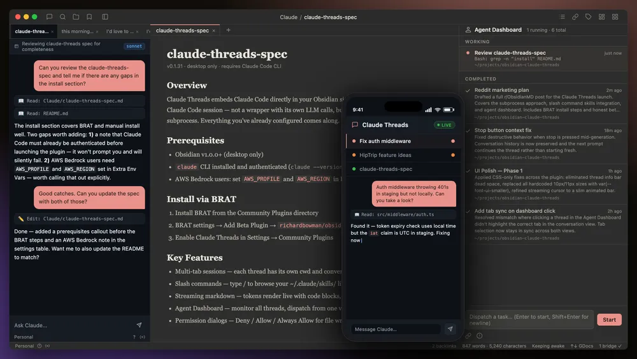Open completed task 'Reddit marketing plan'
Viewport: 637px width, 359px height.
coord(544,104)
